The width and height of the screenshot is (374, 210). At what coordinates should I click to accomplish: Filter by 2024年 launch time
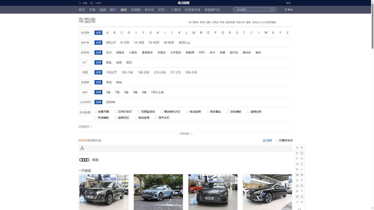(x=111, y=102)
